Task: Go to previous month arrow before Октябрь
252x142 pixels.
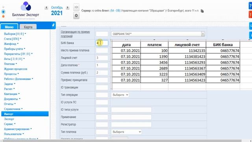Action: tap(46, 7)
